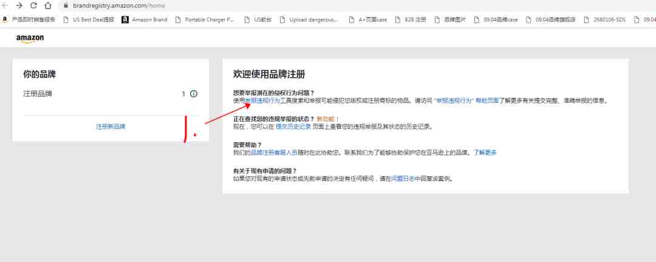Screen dimensions: 656x262
Task: Open the 提交历史记录 page link
Action: pyautogui.click(x=293, y=126)
